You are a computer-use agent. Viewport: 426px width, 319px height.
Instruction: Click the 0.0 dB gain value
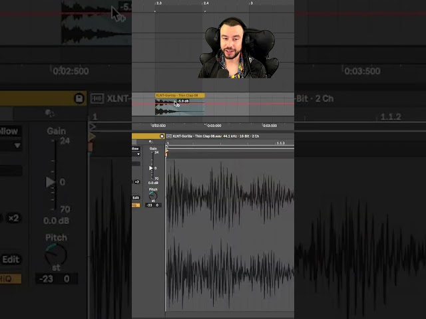click(x=153, y=183)
